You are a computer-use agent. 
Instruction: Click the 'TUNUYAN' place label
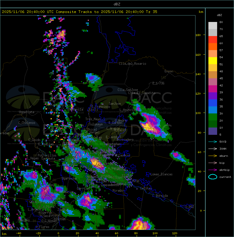click(x=60, y=219)
